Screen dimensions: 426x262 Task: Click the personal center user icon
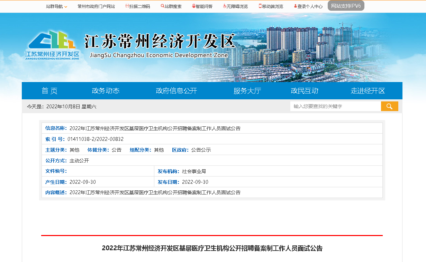(295, 6)
